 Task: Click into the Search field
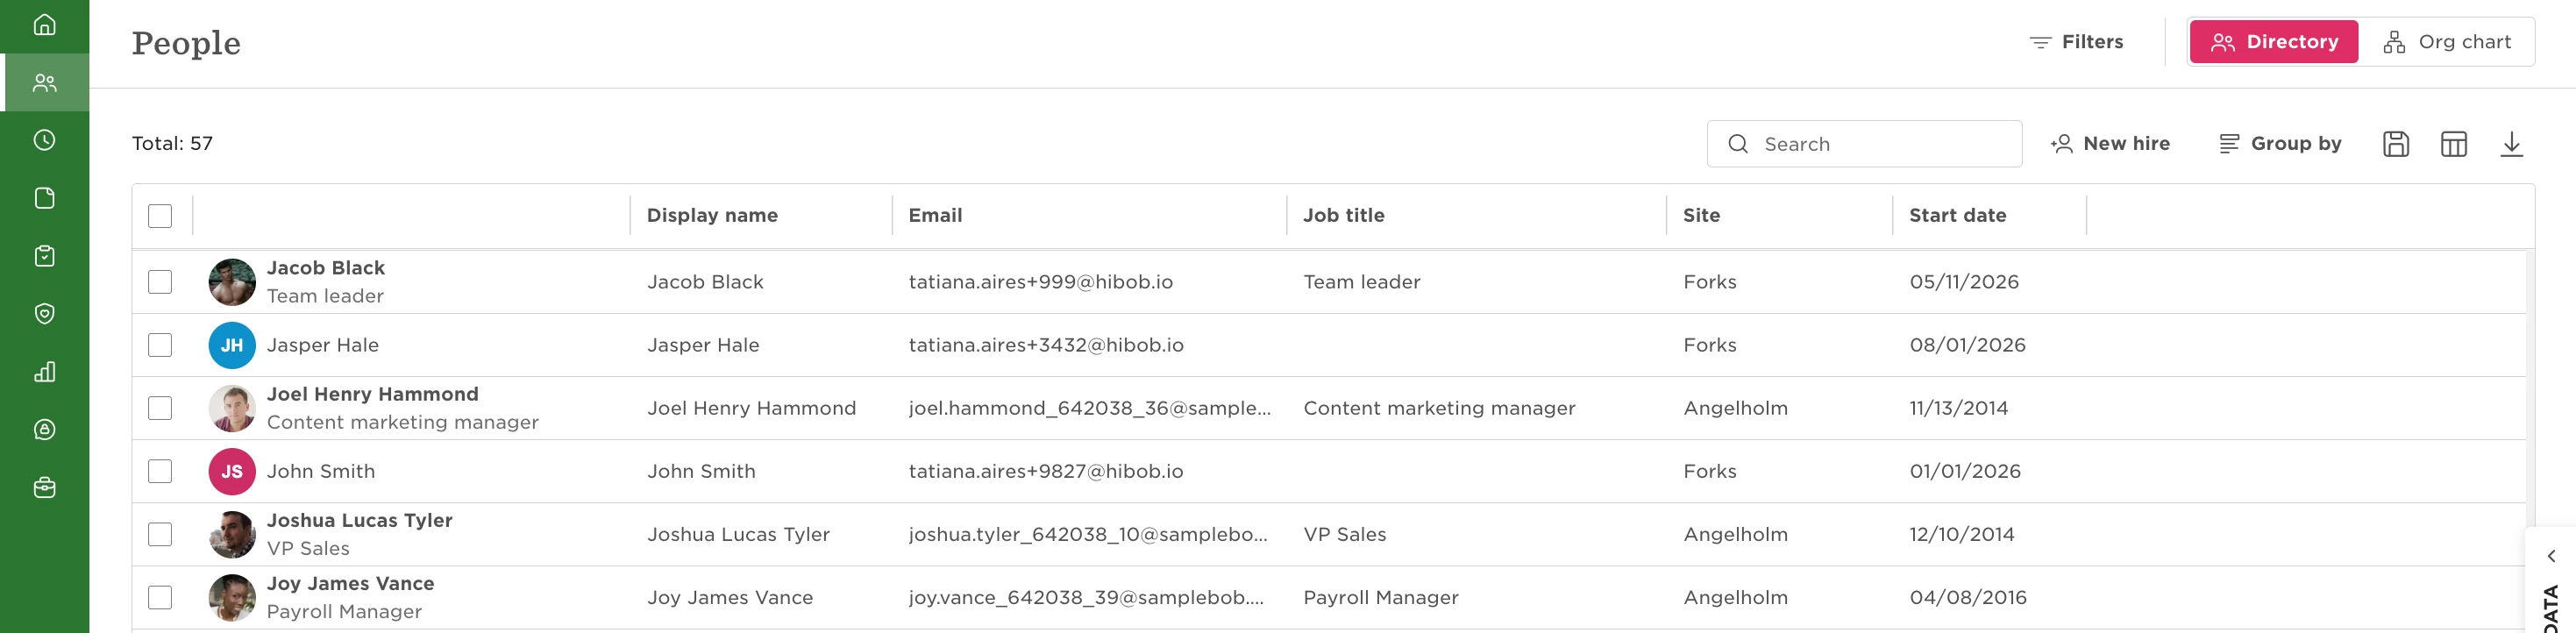coord(1864,144)
